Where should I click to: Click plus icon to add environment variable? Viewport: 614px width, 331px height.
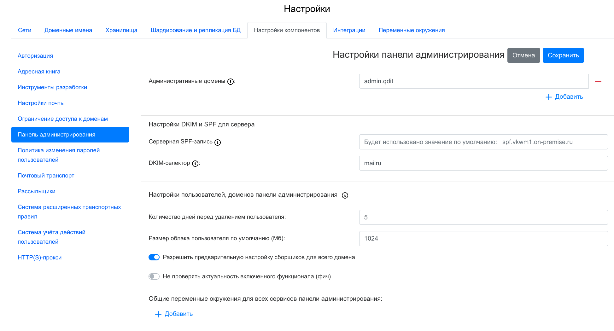[158, 314]
